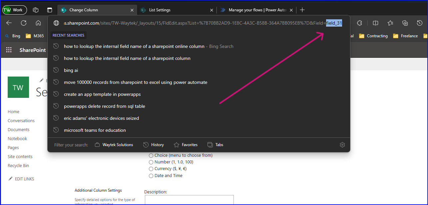Viewport: 428px width, 205px height.
Task: Toggle split screen view icon
Action: [x=375, y=23]
